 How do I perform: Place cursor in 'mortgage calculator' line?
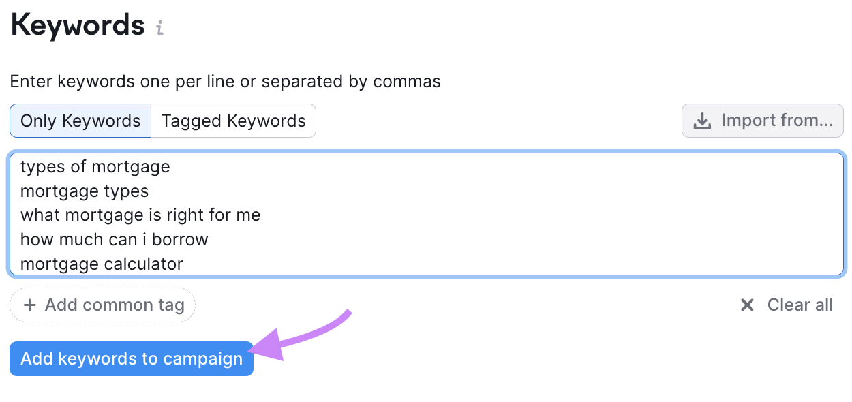point(102,264)
